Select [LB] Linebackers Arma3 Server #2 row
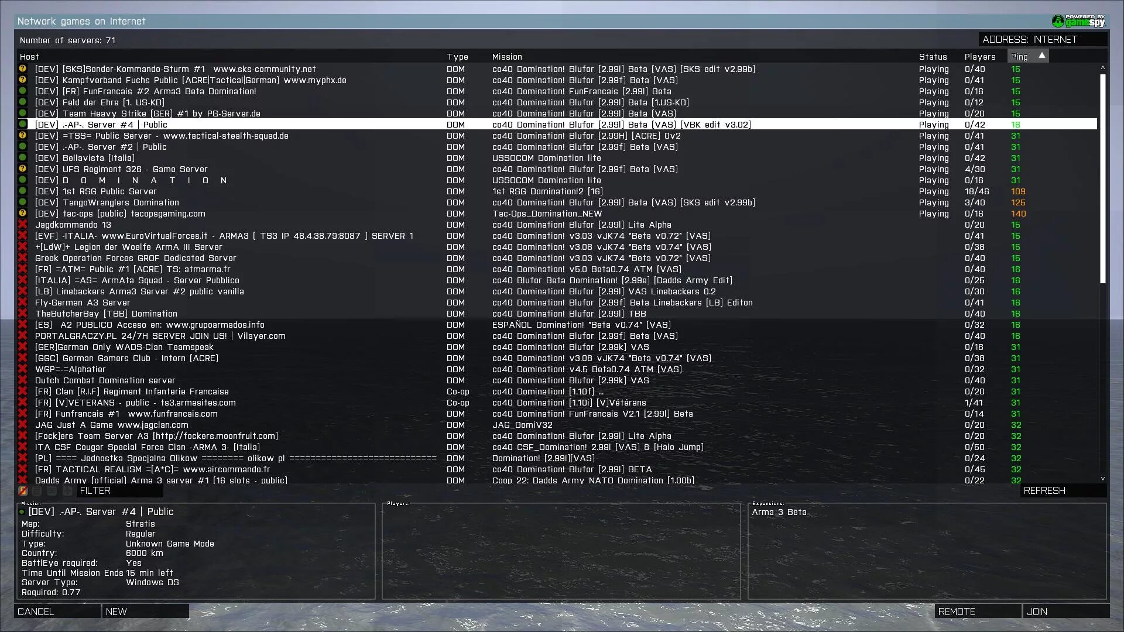The image size is (1124, 632). 557,291
